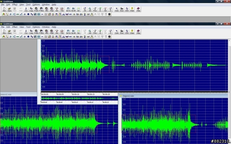The height and width of the screenshot is (144, 231).
Task: Click the 00:00:15 mark on main time ruler
Action: pyautogui.click(x=91, y=94)
